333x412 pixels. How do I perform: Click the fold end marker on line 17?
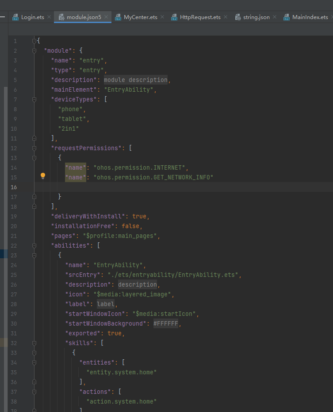(34, 197)
